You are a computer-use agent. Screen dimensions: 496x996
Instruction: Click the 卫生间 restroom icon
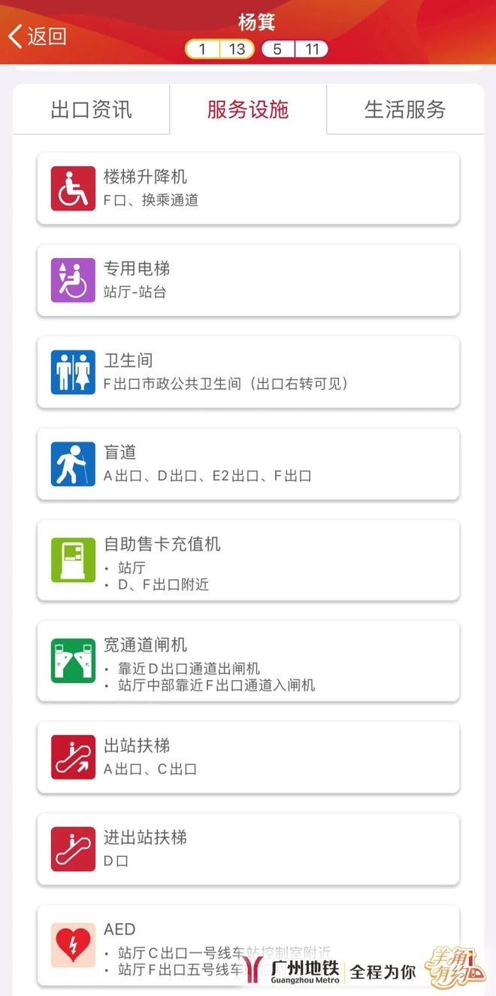71,372
